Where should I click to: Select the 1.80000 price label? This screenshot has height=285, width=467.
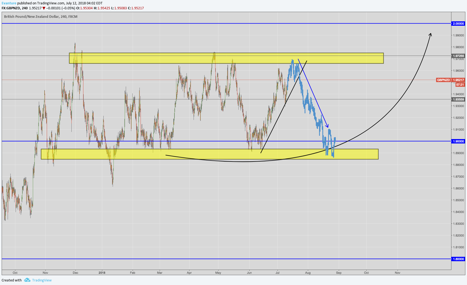click(x=458, y=259)
